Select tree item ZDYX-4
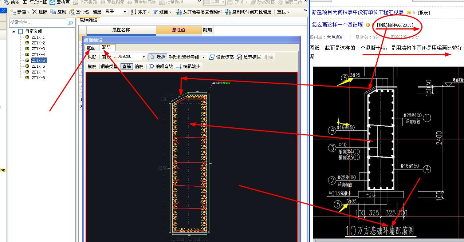This screenshot has height=242, width=464. coord(38,55)
